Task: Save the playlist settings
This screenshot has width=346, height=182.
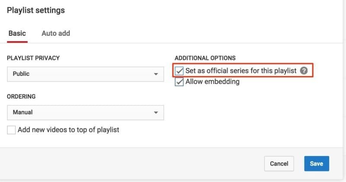Action: pyautogui.click(x=317, y=164)
